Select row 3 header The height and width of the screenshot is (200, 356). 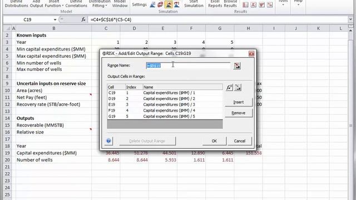click(7, 42)
